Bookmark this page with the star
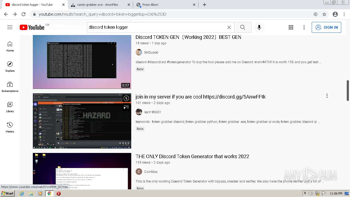The width and height of the screenshot is (350, 197). 324,14
